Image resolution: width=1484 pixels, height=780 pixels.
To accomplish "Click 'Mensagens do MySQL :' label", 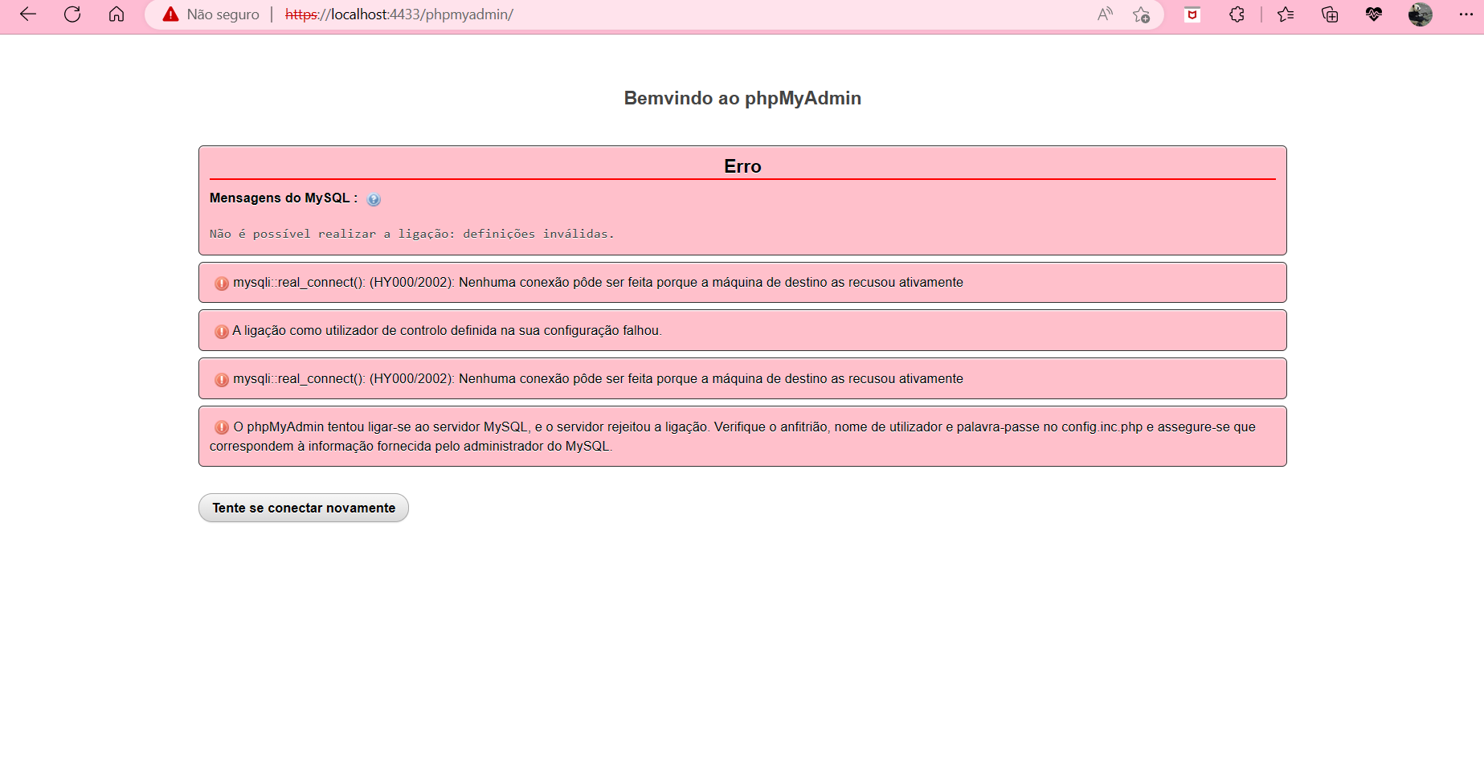I will coord(284,198).
